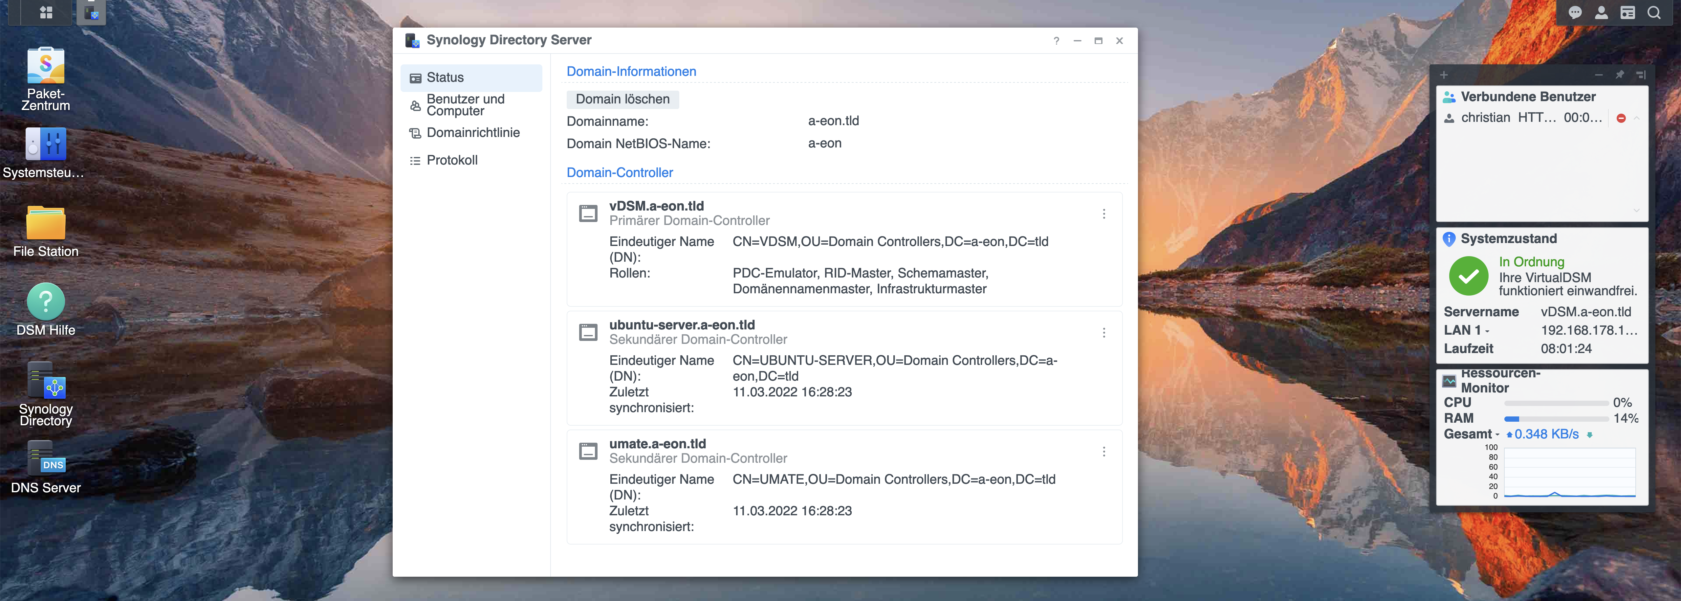Open Protokoll section
1681x601 pixels.
(471, 160)
